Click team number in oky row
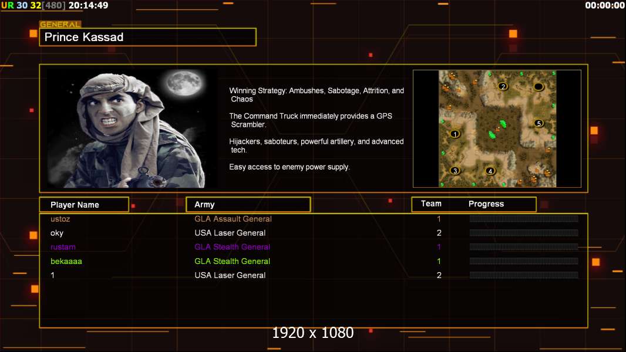This screenshot has width=626, height=352. [x=439, y=233]
